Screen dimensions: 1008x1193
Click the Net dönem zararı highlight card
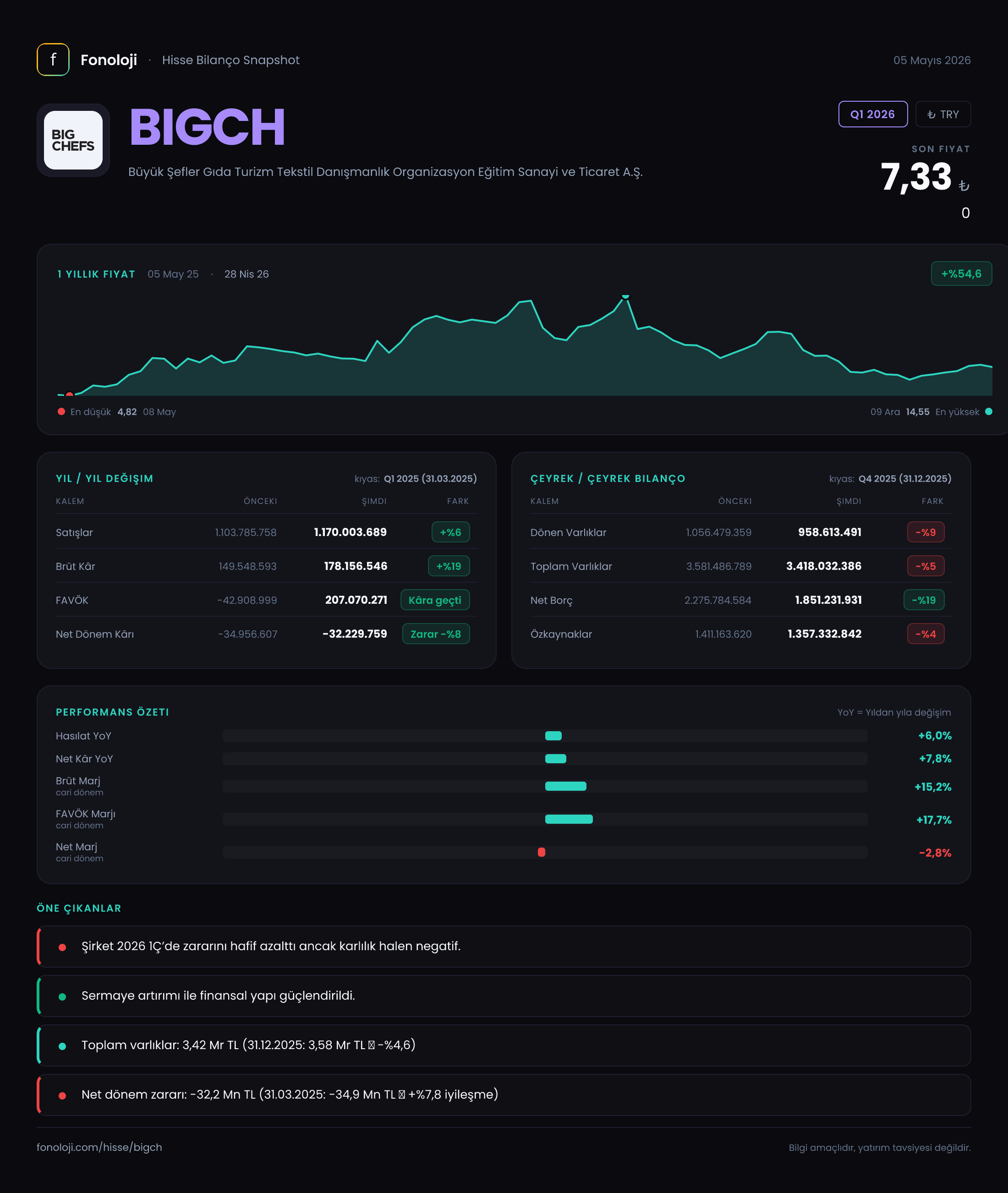point(504,1094)
